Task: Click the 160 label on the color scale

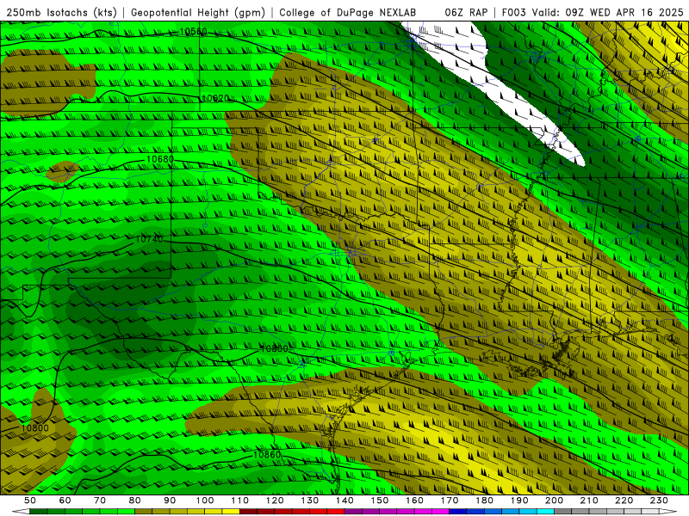Action: tap(414, 501)
